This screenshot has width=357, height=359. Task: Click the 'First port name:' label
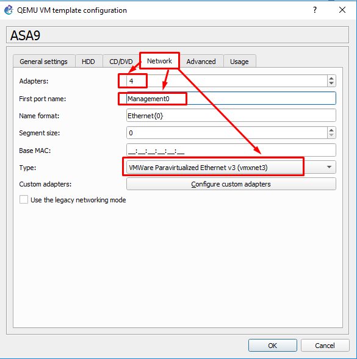tap(43, 99)
